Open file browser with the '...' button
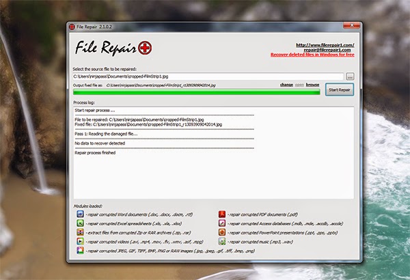Screen dimensions: 410x280 pos(350,76)
